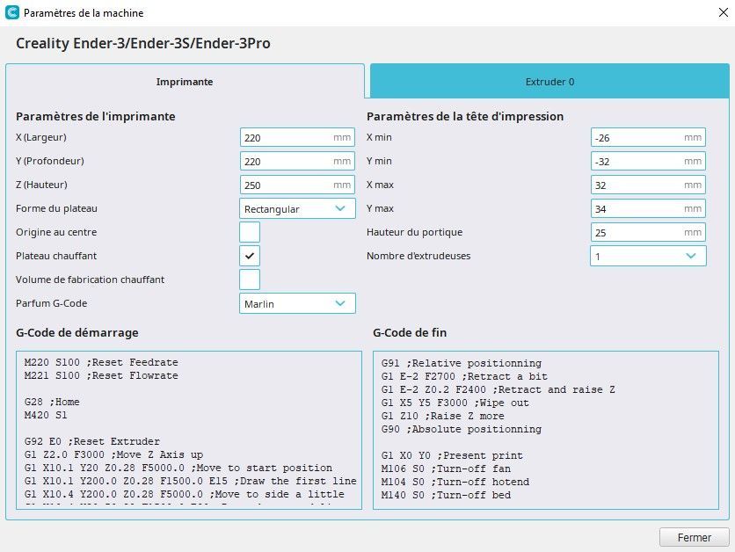Open the Extruder 0 tab
The image size is (735, 552).
tap(549, 82)
